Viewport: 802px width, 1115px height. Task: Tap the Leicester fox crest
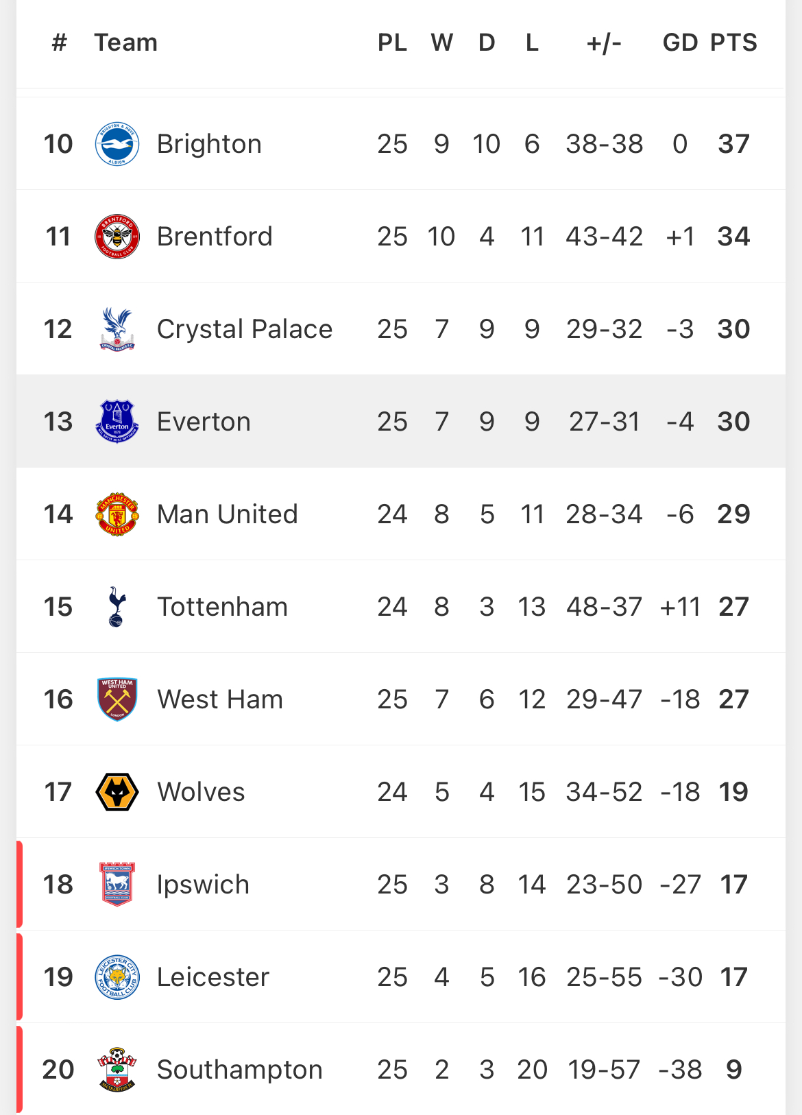(117, 977)
